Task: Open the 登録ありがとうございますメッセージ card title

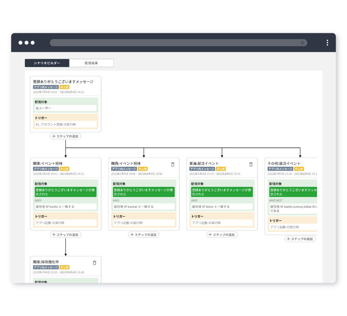Action: (63, 82)
